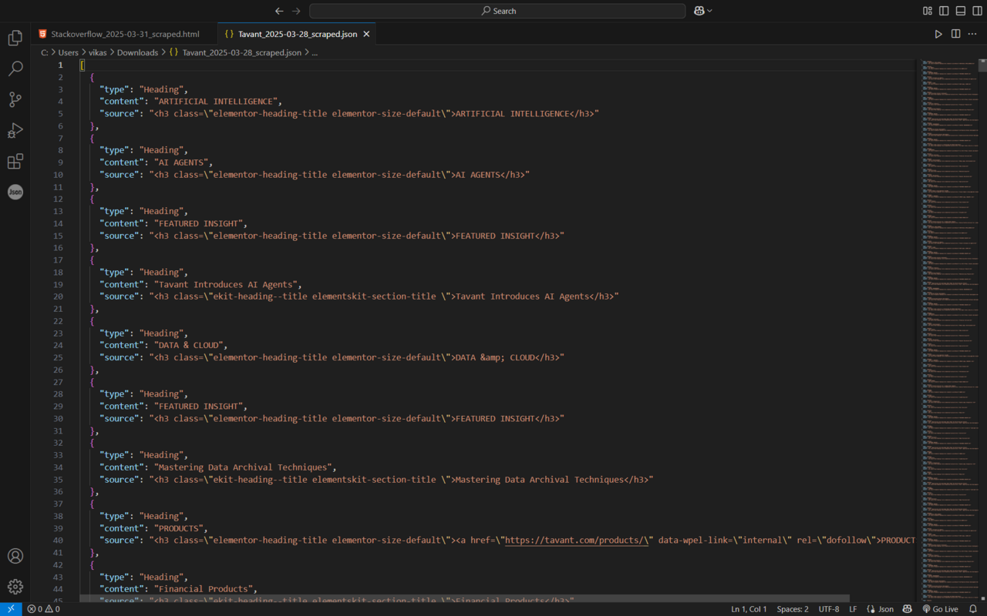Click the horizontal scrollbar at the editor bottom
987x616 pixels.
(465, 598)
